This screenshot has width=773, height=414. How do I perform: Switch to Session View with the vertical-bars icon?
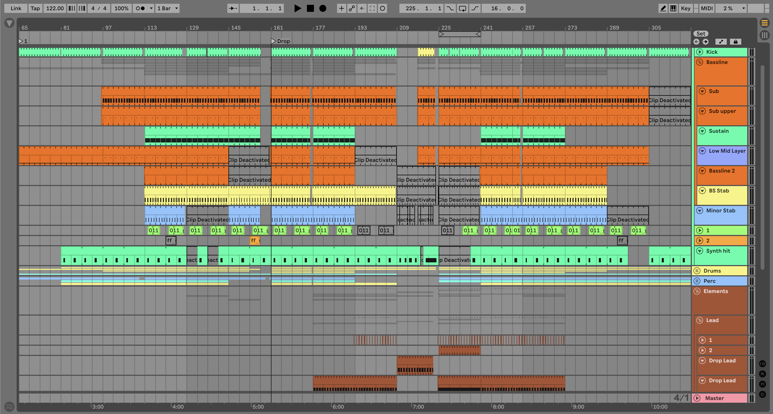tap(764, 35)
